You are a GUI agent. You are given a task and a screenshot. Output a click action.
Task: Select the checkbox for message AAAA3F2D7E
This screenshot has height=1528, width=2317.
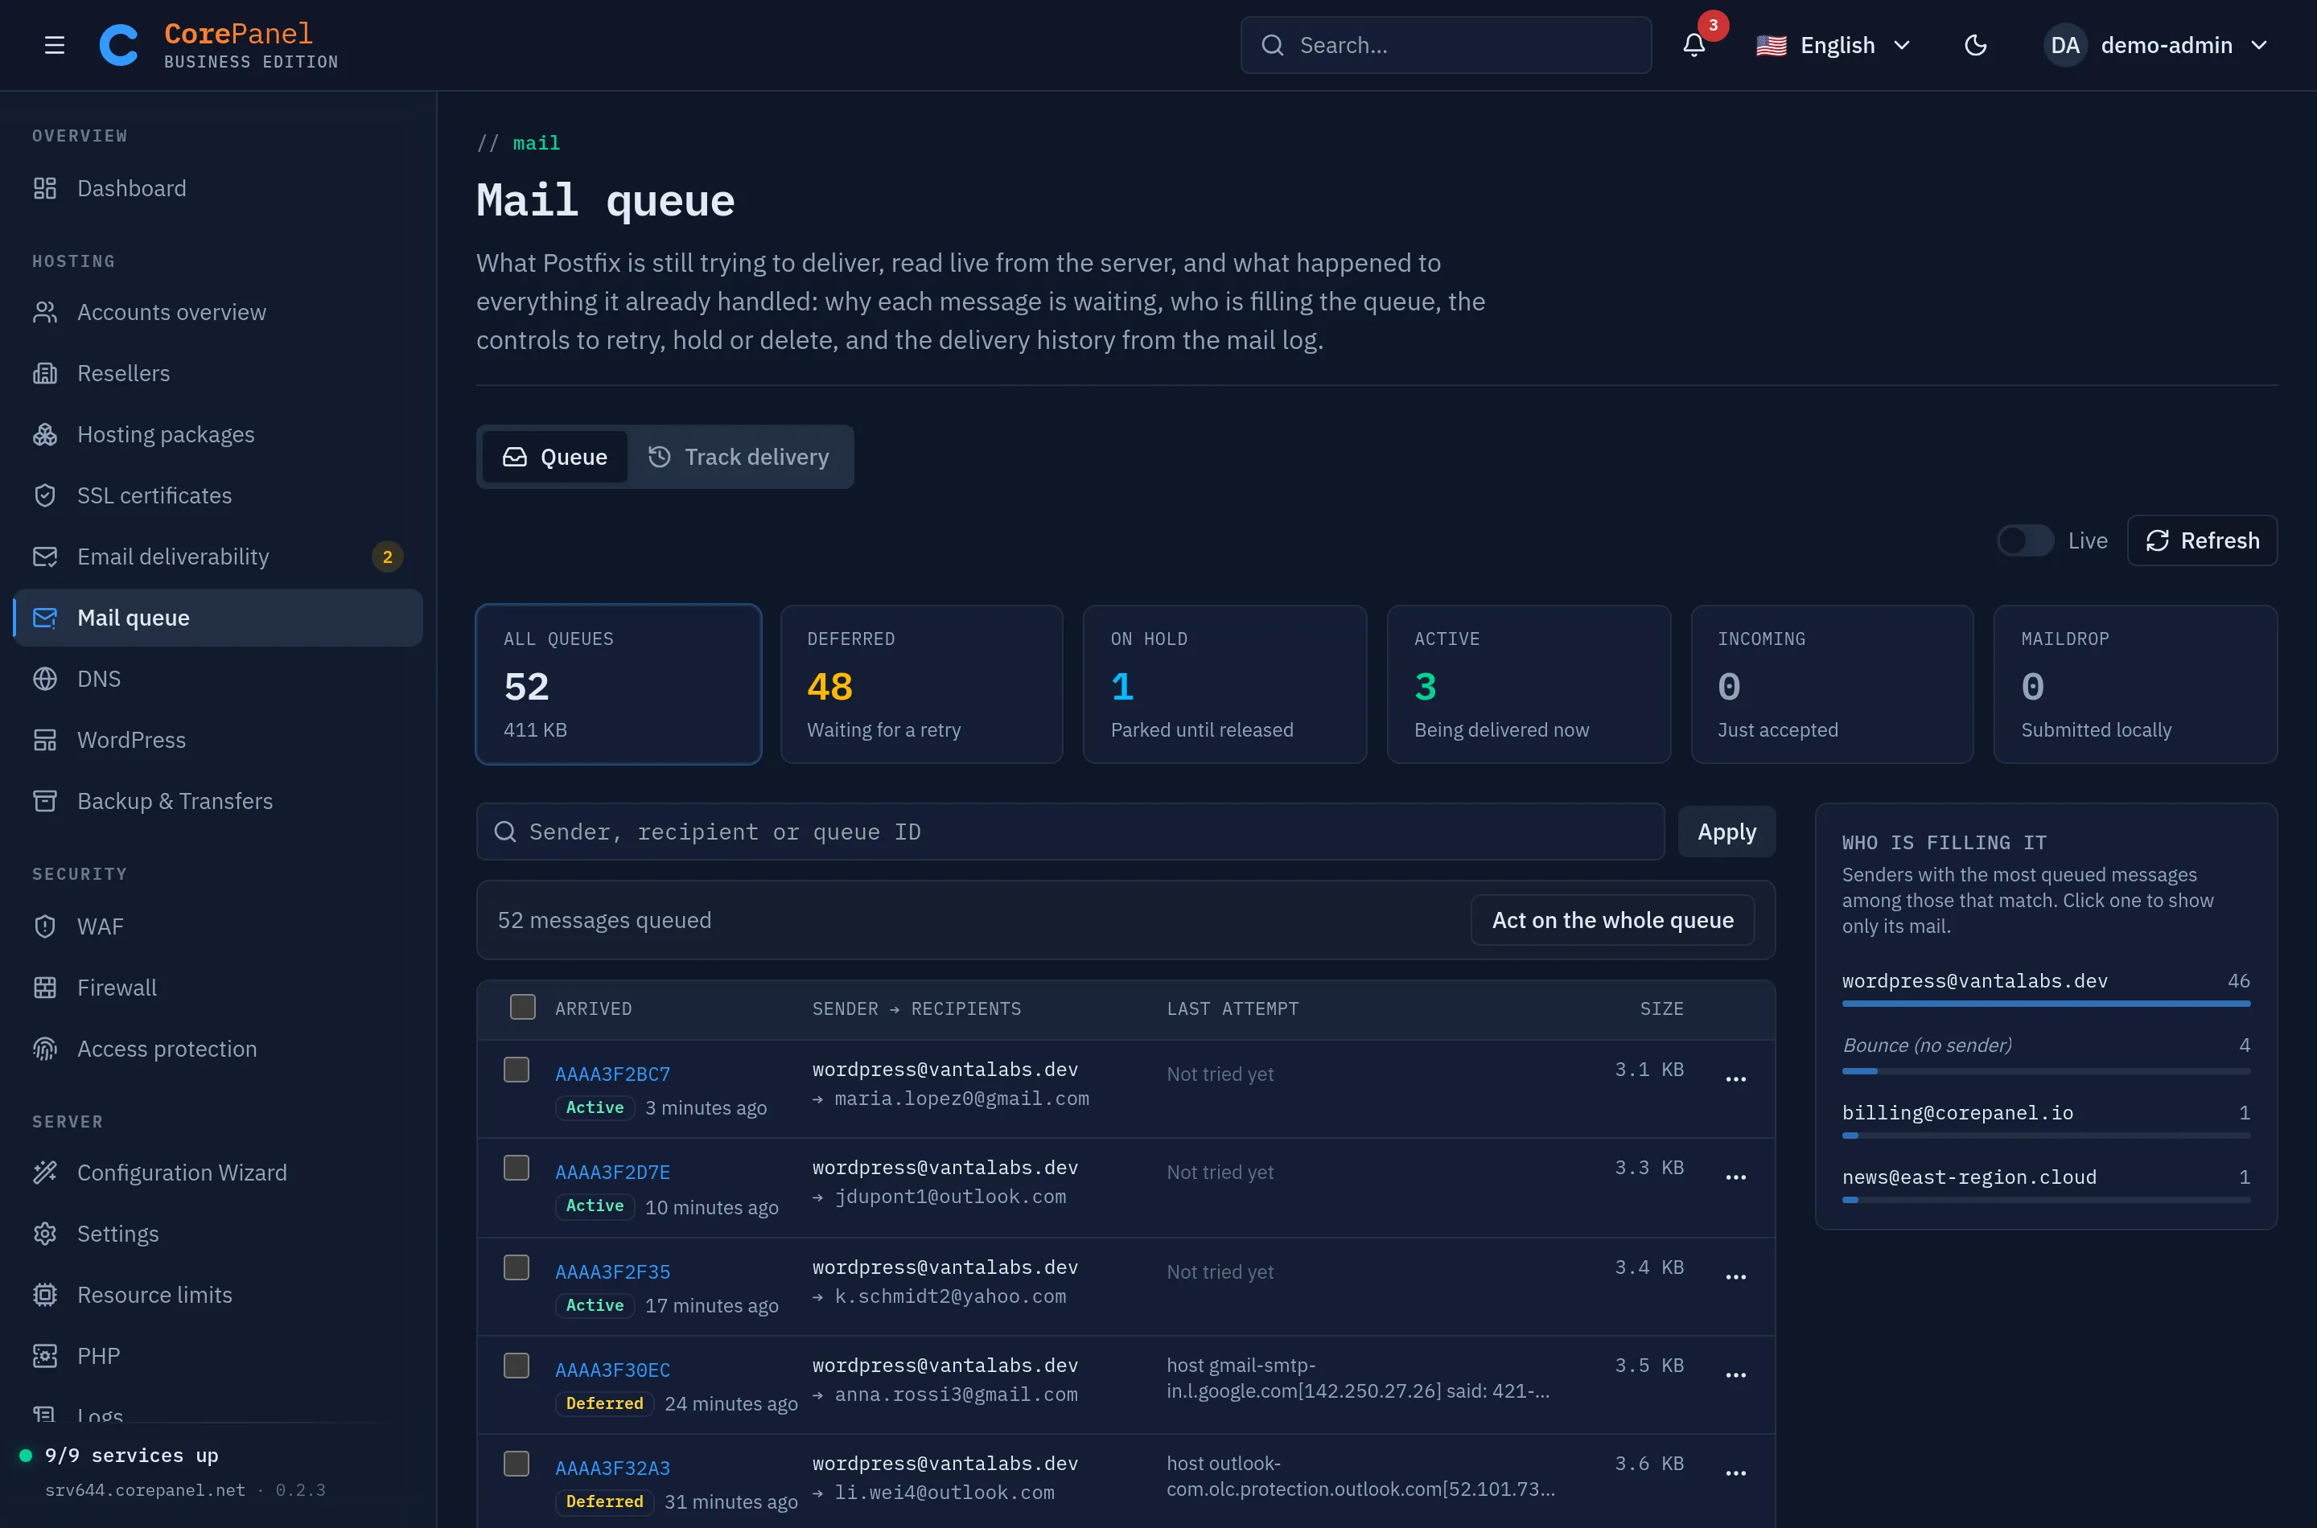[516, 1169]
